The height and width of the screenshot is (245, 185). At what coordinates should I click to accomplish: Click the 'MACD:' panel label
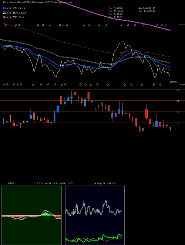click(11, 183)
